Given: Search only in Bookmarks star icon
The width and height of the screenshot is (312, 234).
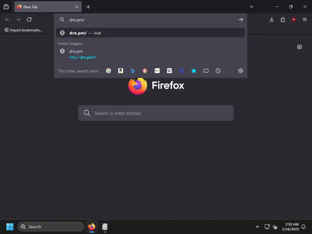Looking at the screenshot, I should 193,71.
